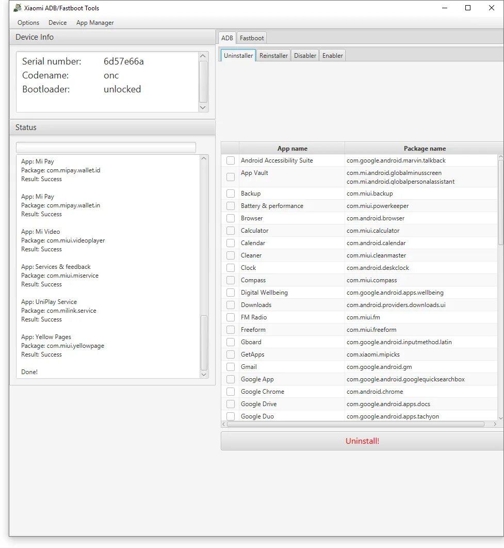This screenshot has height=548, width=504.
Task: Minimize the Xiaomi ADB/Fastboot Tools window
Action: tap(445, 8)
